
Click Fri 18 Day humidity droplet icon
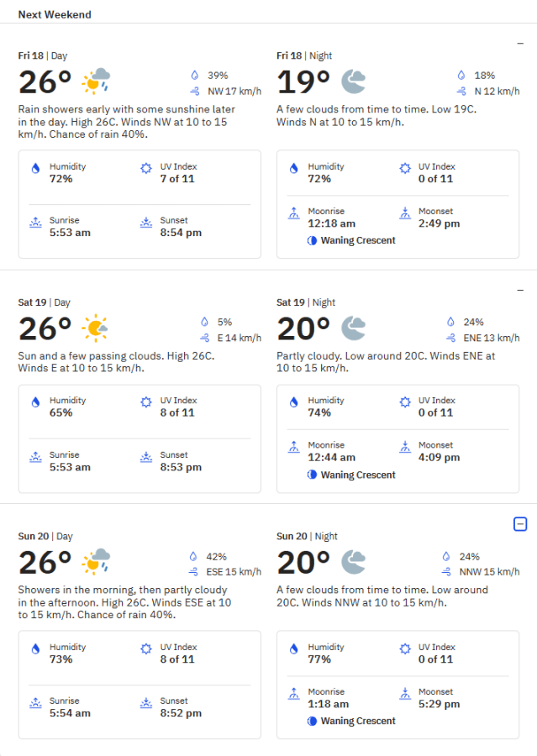pos(35,168)
